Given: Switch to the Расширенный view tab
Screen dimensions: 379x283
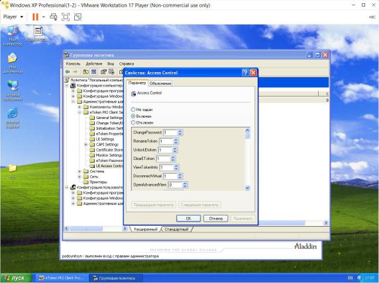Looking at the screenshot, I should [146, 229].
